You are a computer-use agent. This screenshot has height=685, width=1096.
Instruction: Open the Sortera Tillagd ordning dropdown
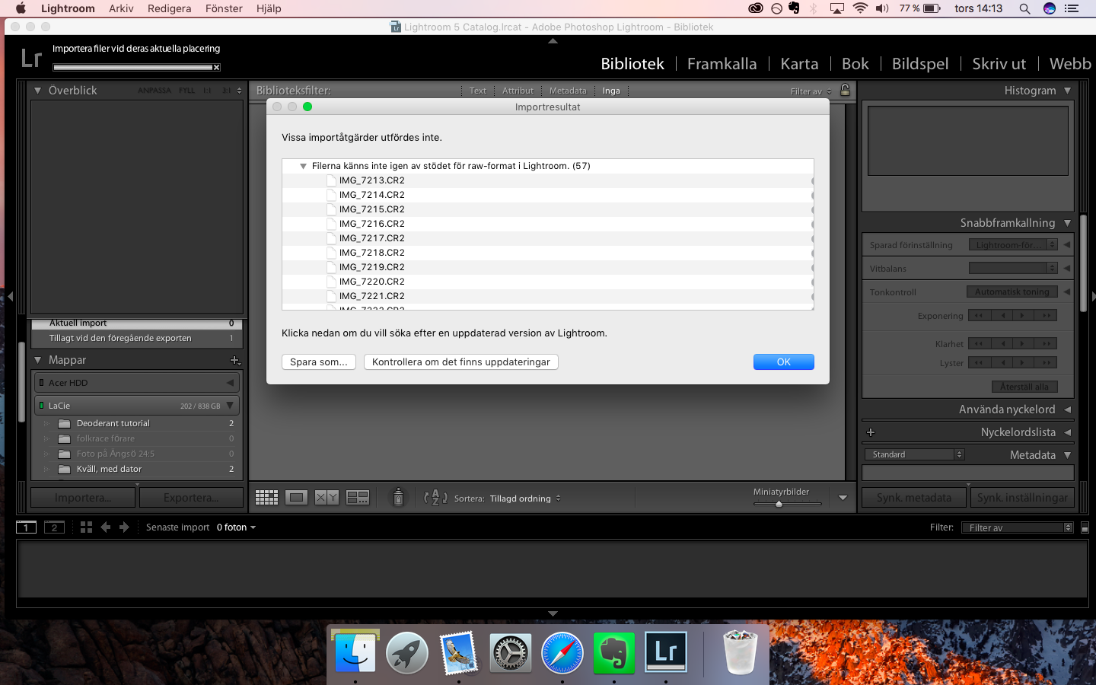tap(525, 499)
